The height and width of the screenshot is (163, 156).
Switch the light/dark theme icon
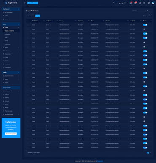tap(144, 3)
